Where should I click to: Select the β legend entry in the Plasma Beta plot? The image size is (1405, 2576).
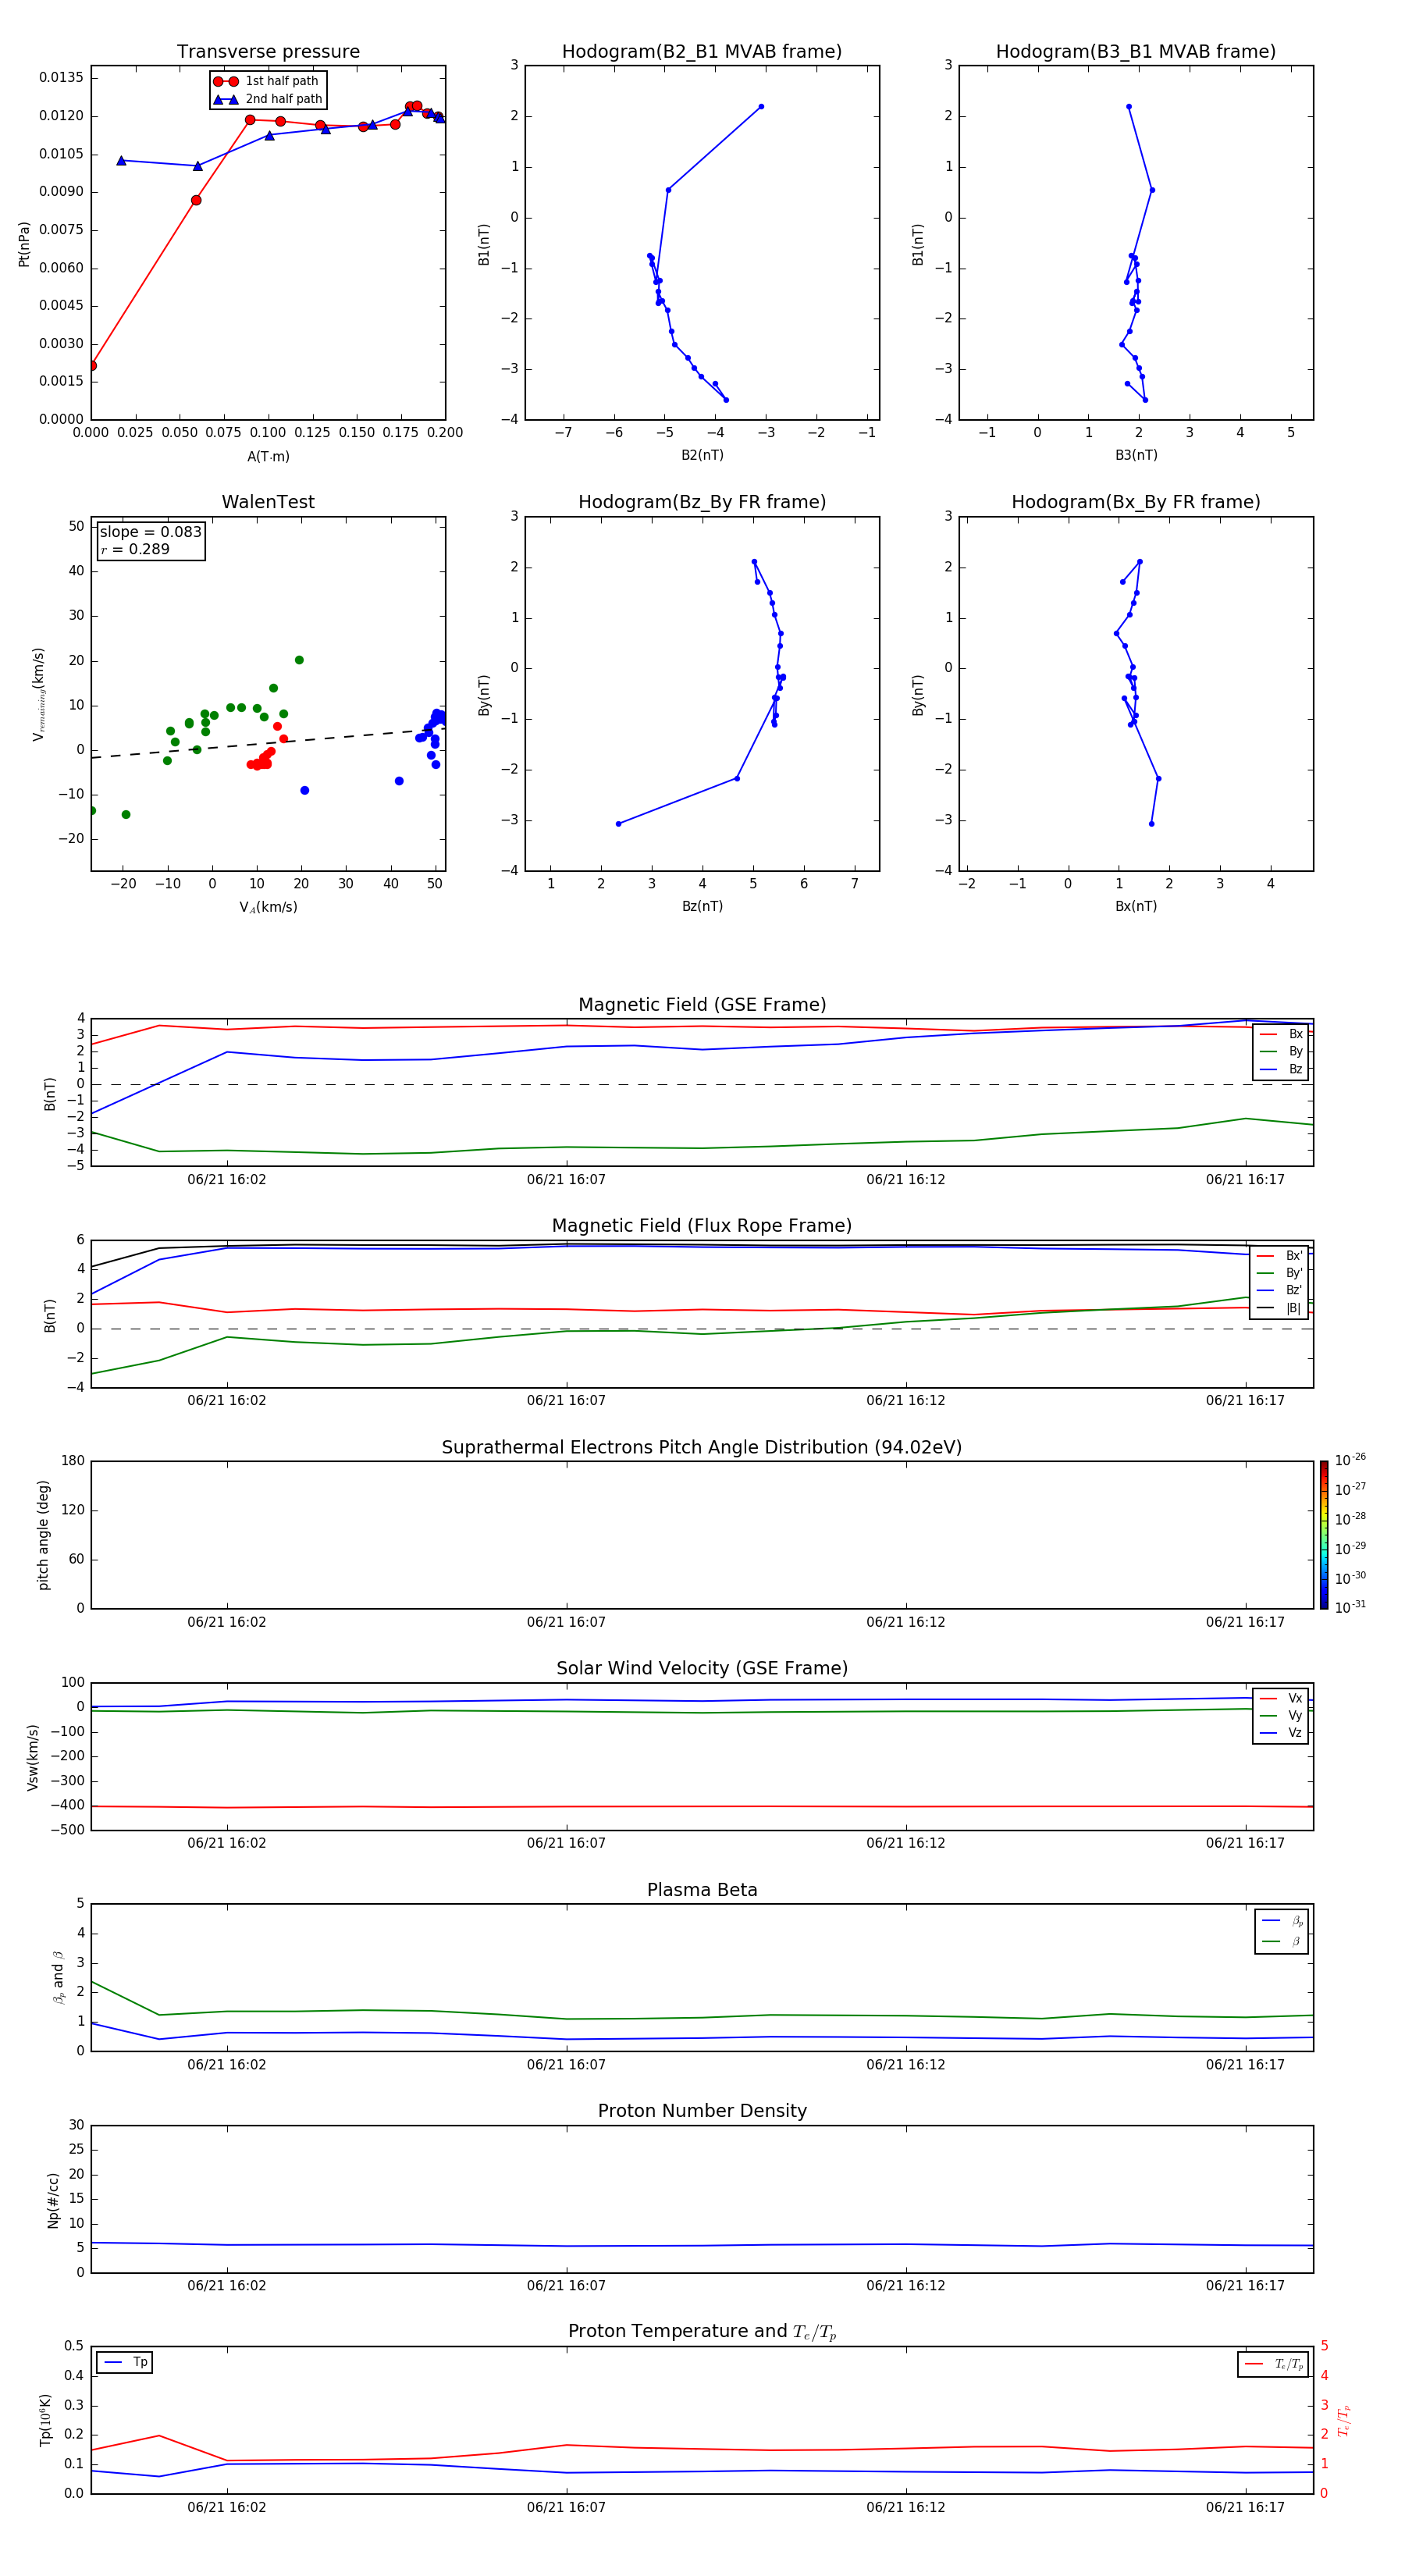coord(1282,1941)
